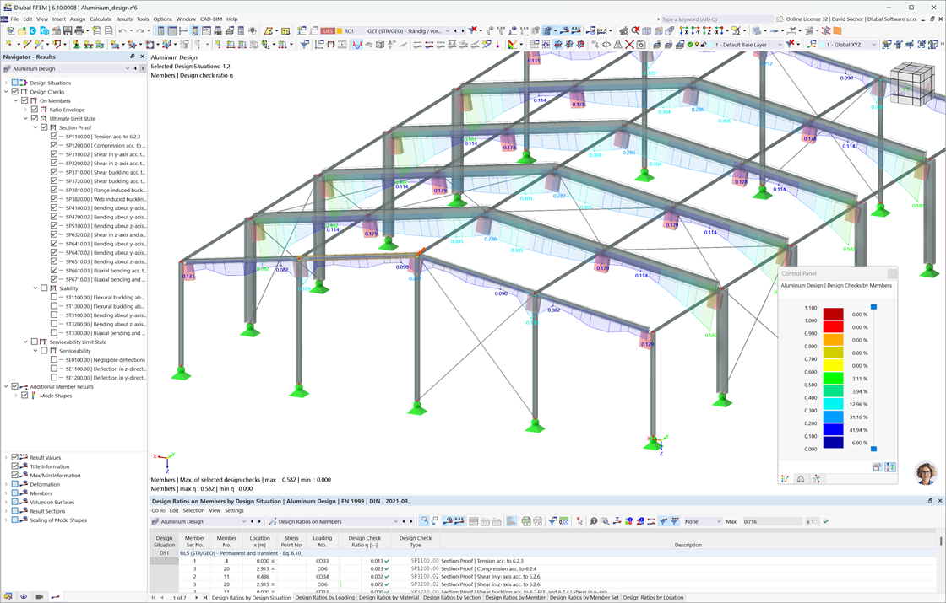Enable the SP1100.00 Tension acc. to 6.2.3 checkbox

pyautogui.click(x=54, y=137)
